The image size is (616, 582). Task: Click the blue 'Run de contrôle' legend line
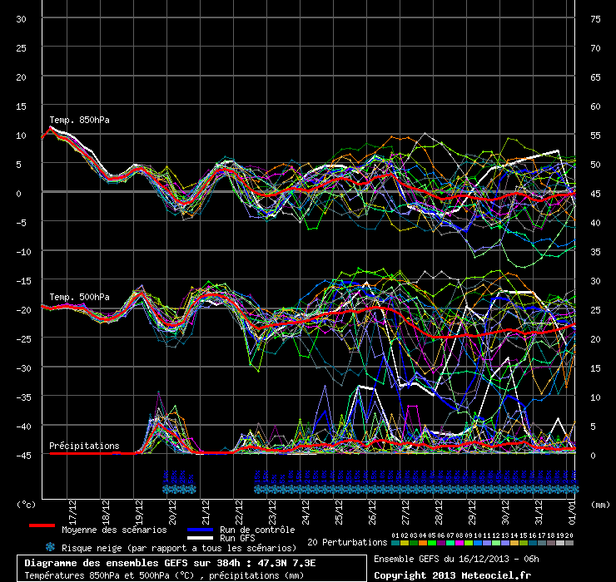tap(199, 529)
